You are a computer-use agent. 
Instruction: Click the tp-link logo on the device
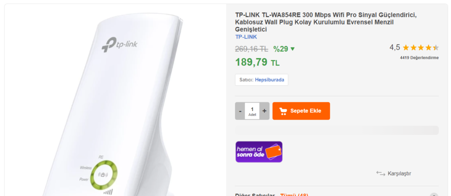[x=120, y=45]
